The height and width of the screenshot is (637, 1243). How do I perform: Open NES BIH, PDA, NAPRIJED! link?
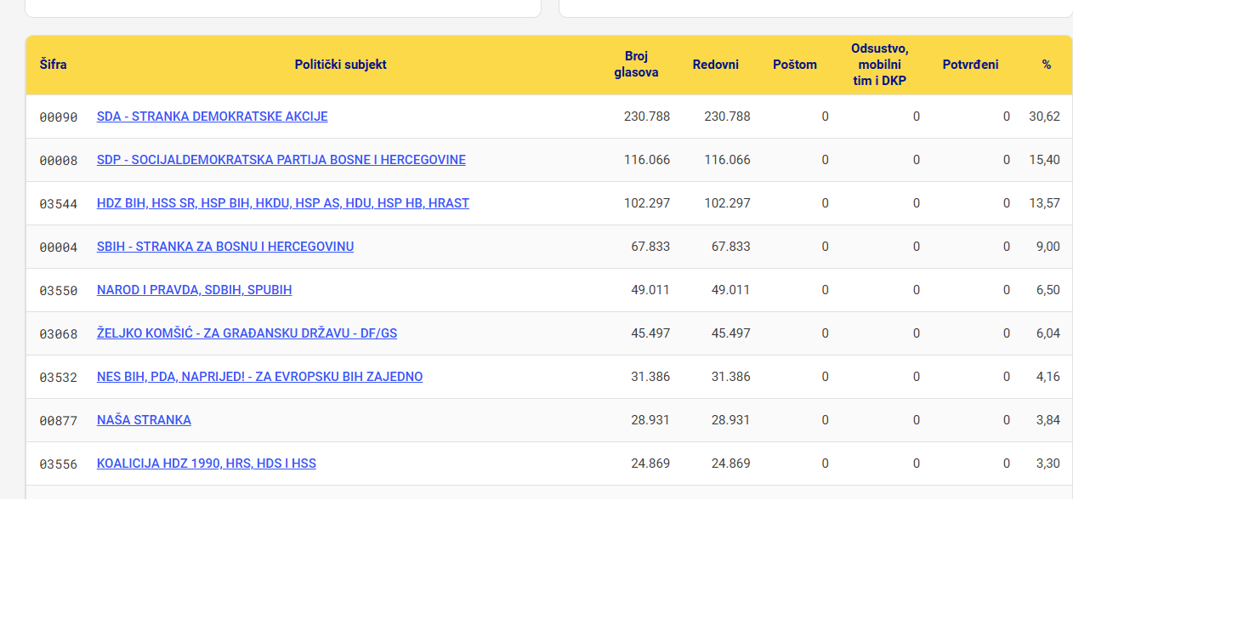coord(259,377)
